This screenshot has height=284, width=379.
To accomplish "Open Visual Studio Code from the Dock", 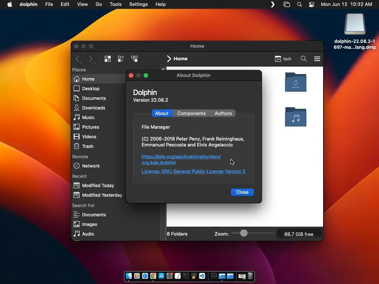I will [202, 276].
